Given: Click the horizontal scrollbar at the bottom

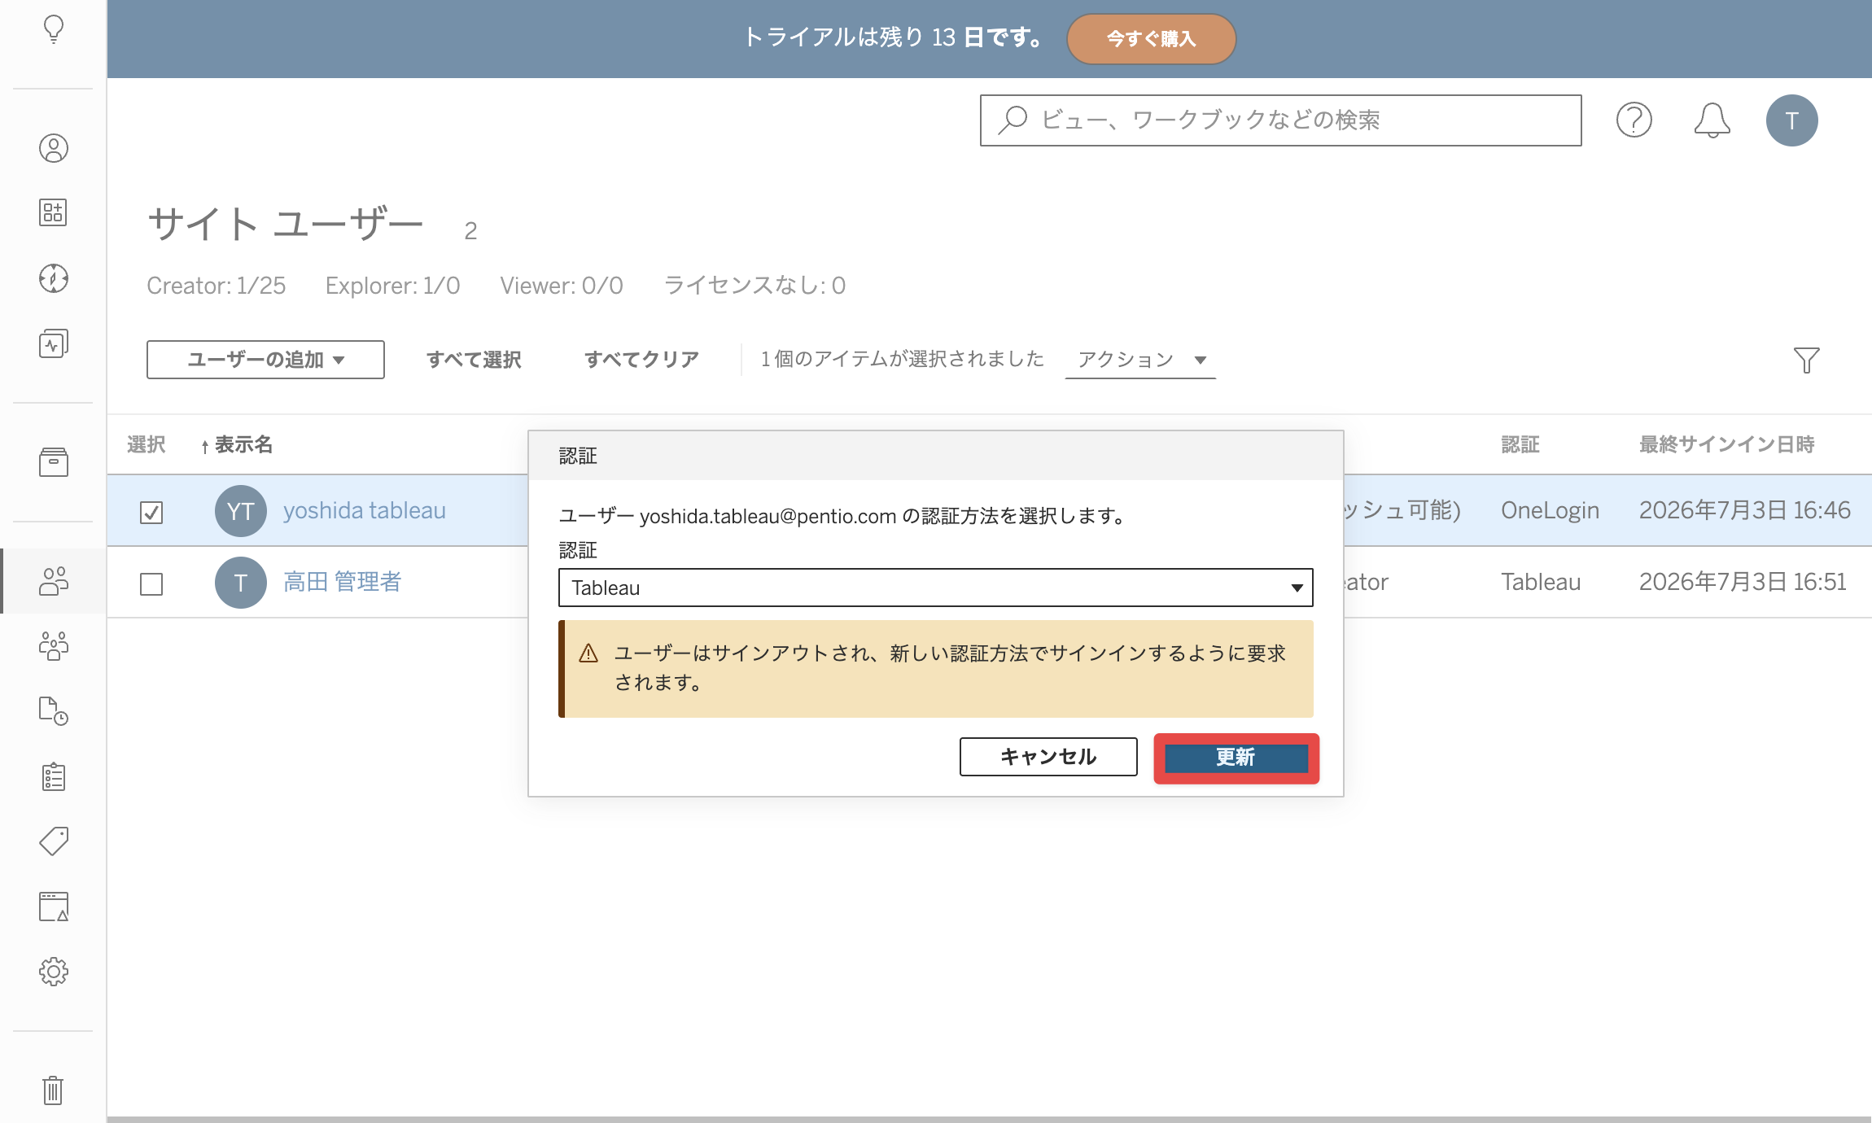Looking at the screenshot, I should tap(989, 1119).
